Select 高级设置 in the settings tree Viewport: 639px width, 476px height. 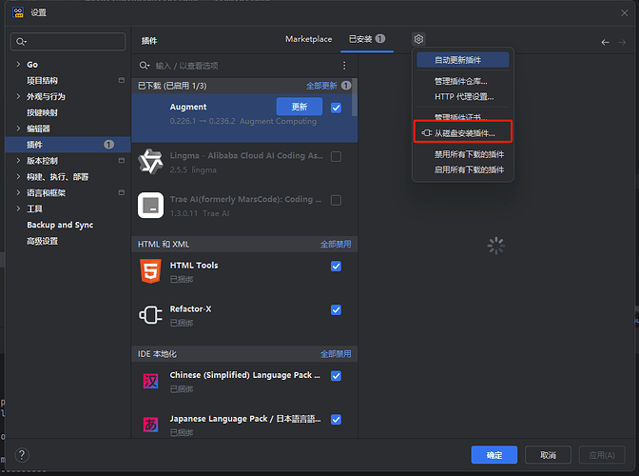68,241
